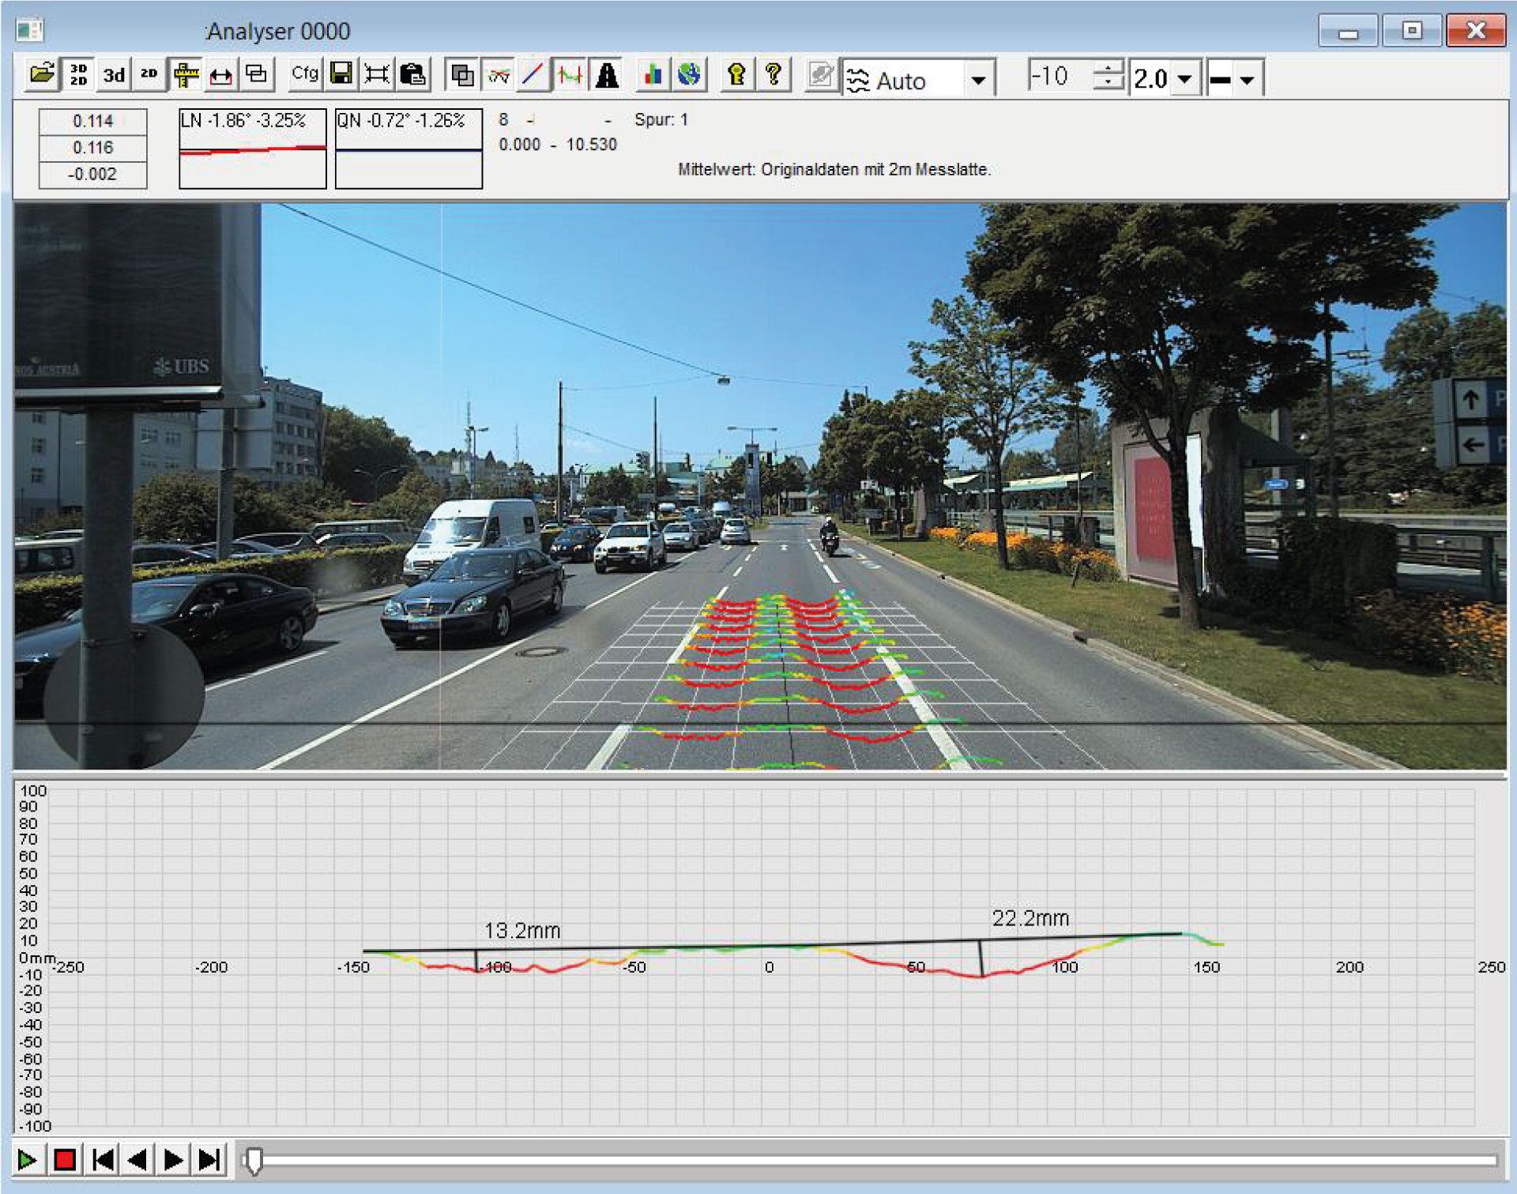The height and width of the screenshot is (1194, 1517).
Task: Increase the -10 value with up stepper
Action: coord(1109,69)
